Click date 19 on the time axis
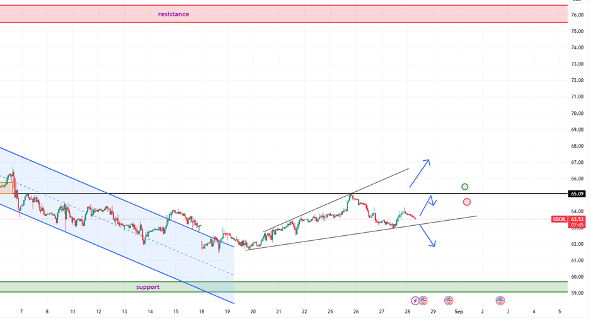 (x=227, y=312)
